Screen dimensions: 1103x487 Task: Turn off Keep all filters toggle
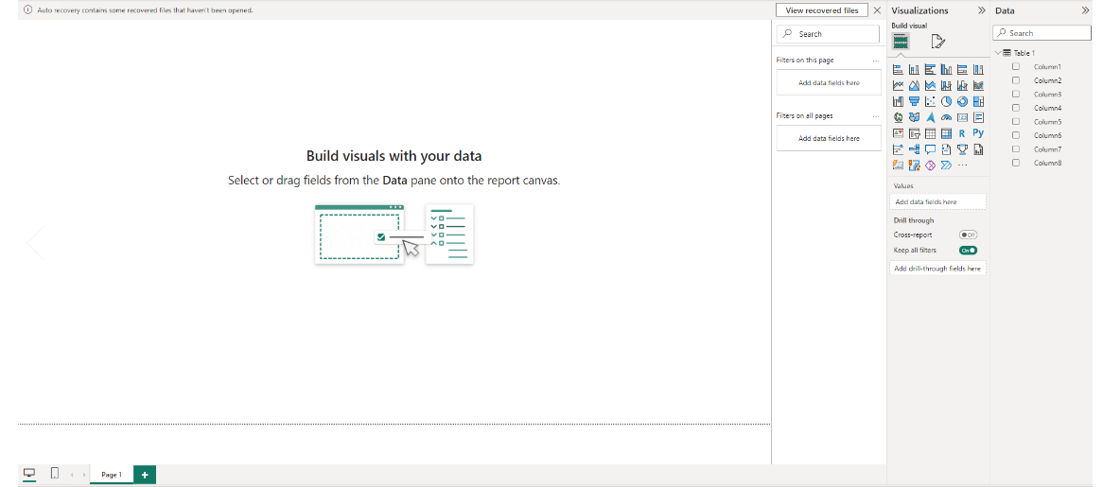tap(969, 251)
